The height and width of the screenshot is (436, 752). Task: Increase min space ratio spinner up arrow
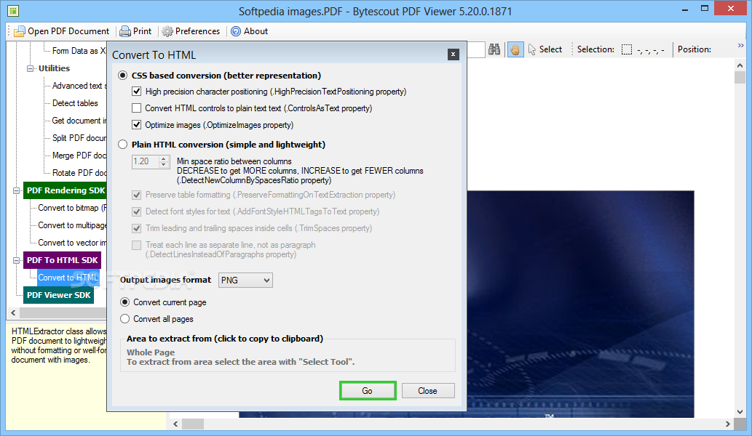point(164,158)
